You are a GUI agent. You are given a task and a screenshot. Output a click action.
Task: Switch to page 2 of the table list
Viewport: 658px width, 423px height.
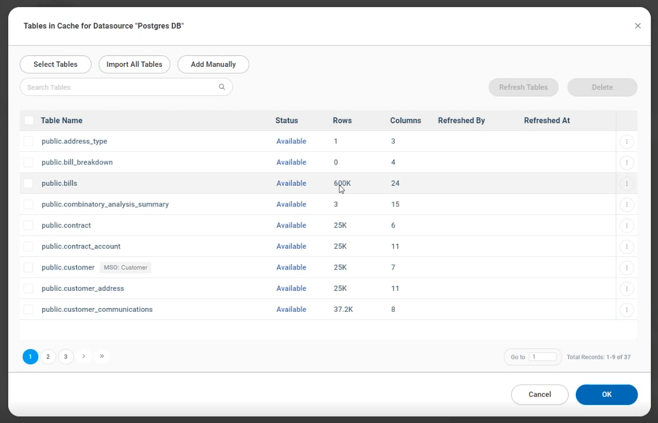[x=48, y=357]
